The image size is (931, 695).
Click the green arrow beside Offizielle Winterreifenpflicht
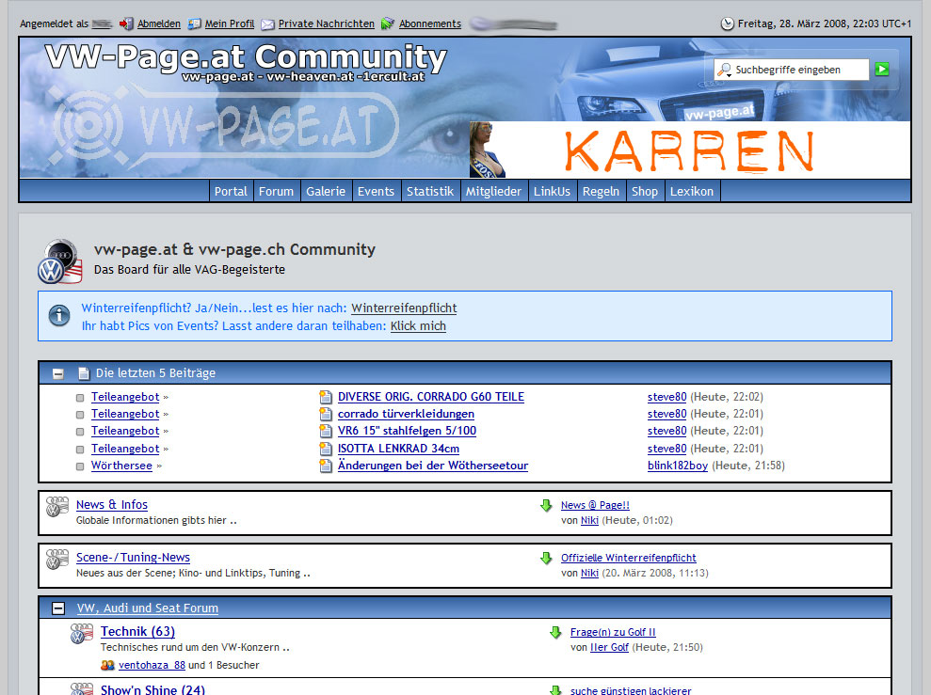pos(546,559)
